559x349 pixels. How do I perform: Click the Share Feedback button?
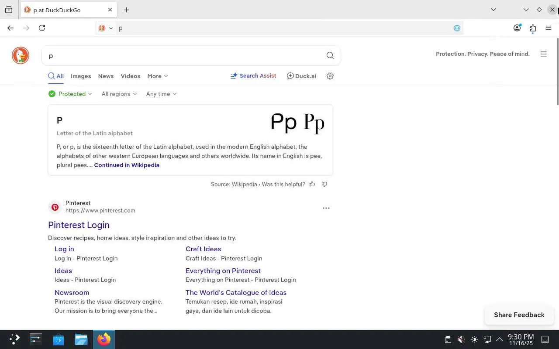click(519, 315)
